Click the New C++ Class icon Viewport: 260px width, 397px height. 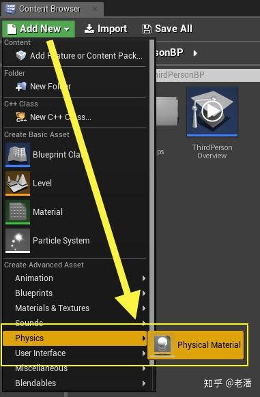pyautogui.click(x=20, y=117)
